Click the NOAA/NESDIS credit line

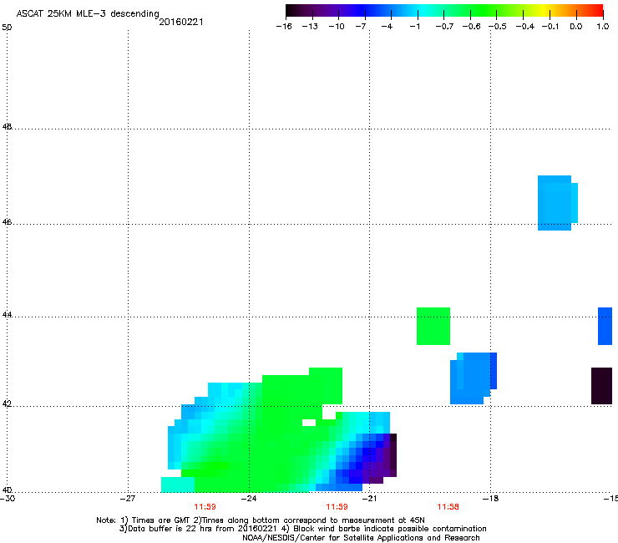(361, 538)
